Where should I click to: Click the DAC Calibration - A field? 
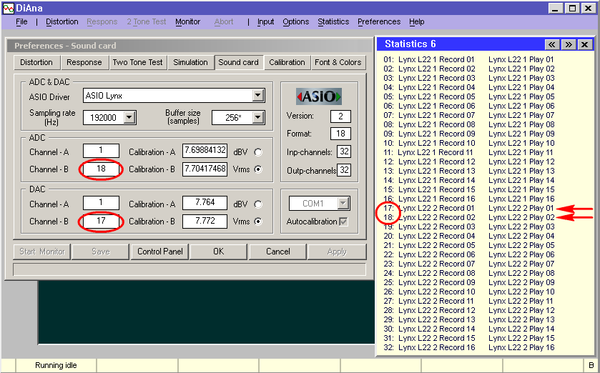click(205, 203)
